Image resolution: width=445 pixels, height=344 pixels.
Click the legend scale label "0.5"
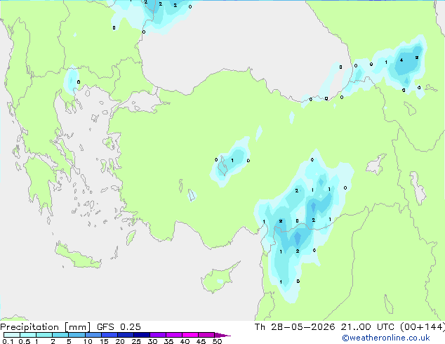tap(24, 341)
